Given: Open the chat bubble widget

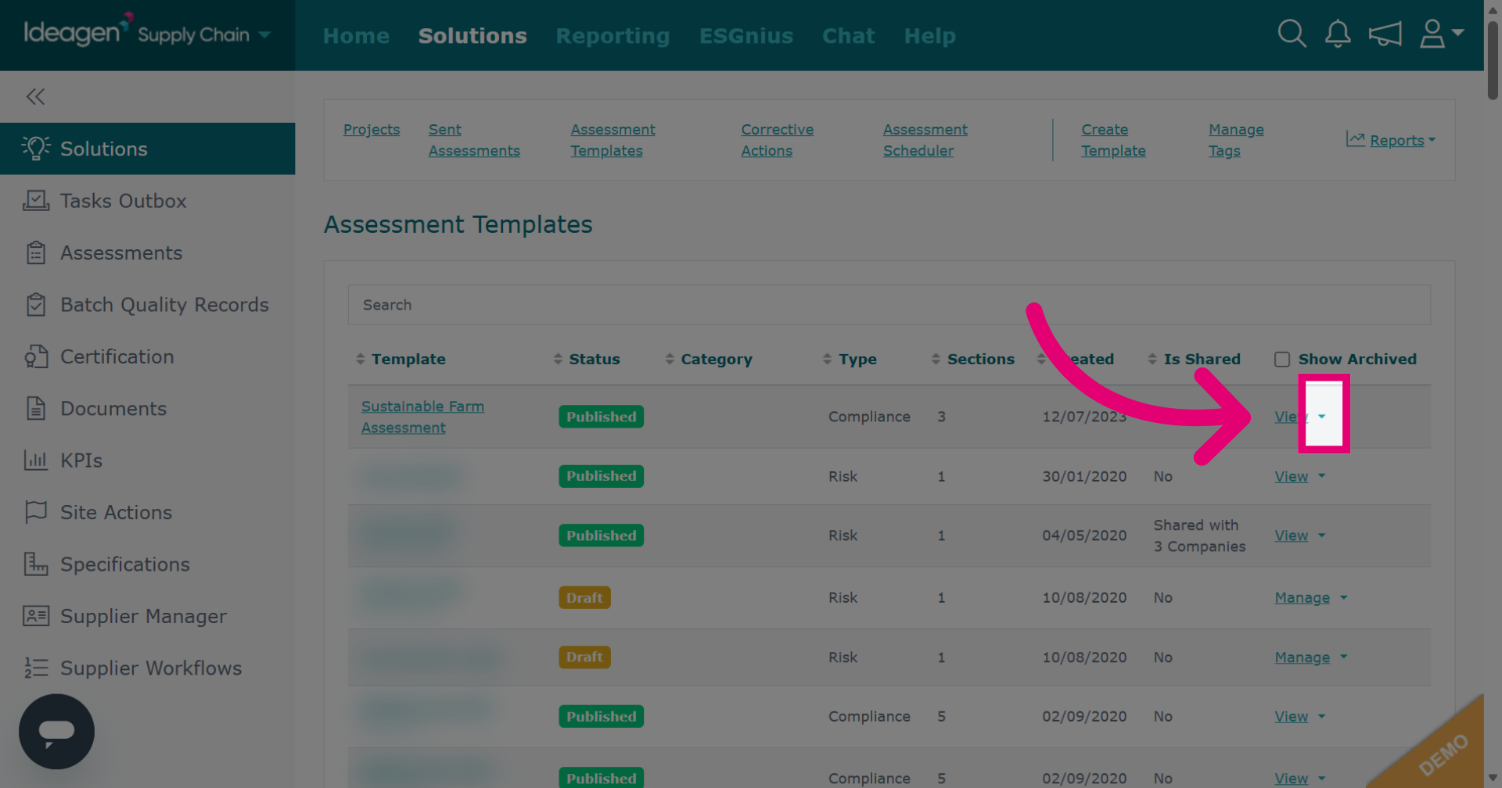Looking at the screenshot, I should point(56,731).
